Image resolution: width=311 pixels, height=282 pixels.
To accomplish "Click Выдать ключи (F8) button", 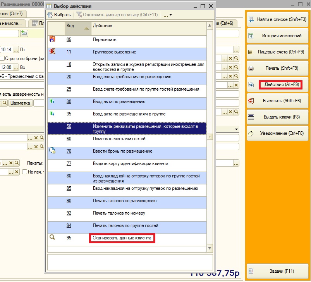I will coord(278,117).
